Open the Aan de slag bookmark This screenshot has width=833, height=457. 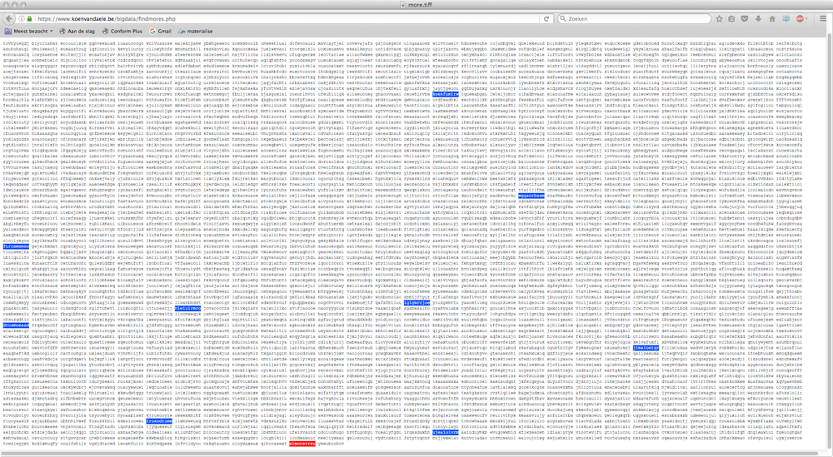[x=77, y=32]
